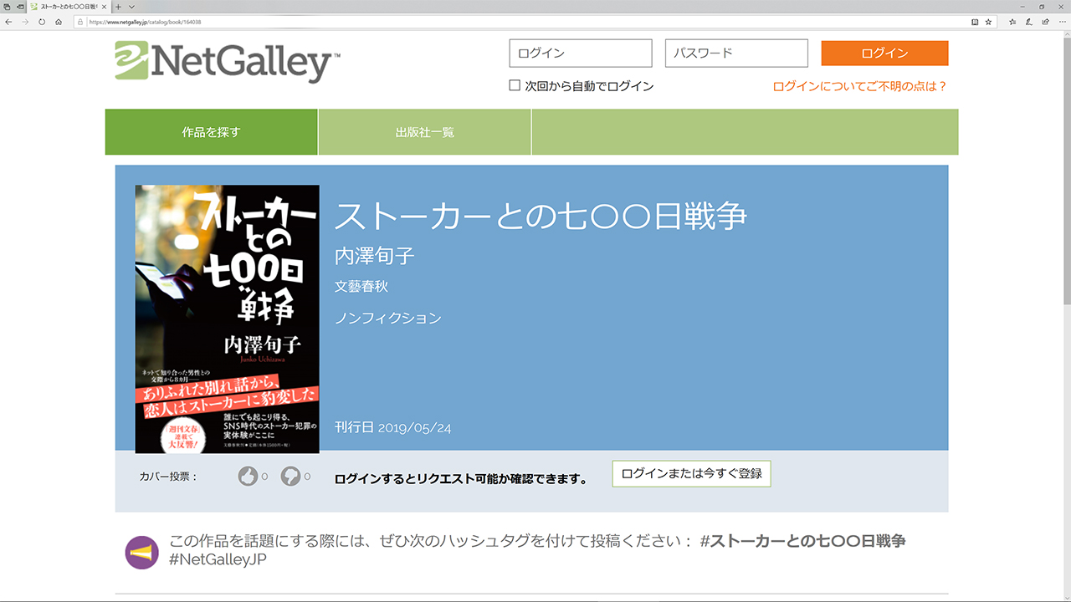Go back to the previous page
1071x602 pixels.
[x=8, y=22]
